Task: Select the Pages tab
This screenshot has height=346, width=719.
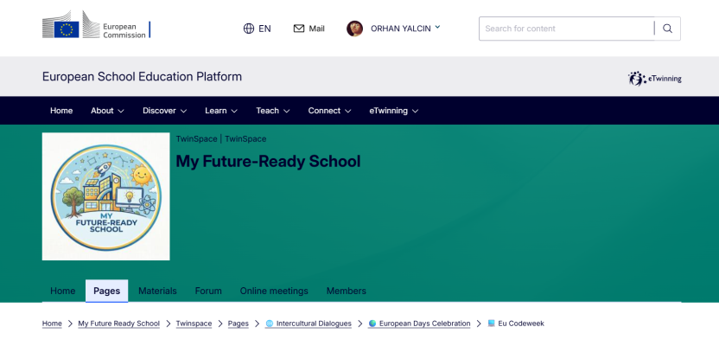Action: 107,291
